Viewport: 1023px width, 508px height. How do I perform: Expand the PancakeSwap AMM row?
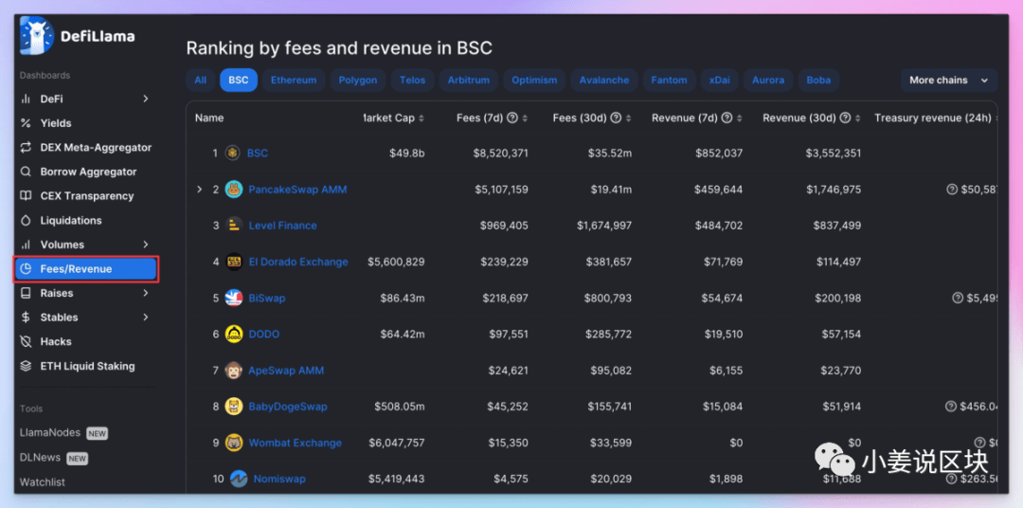(x=200, y=190)
